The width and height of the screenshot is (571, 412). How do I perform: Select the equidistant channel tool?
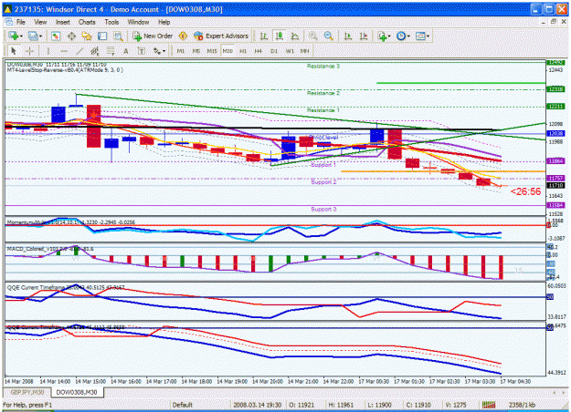[x=95, y=51]
